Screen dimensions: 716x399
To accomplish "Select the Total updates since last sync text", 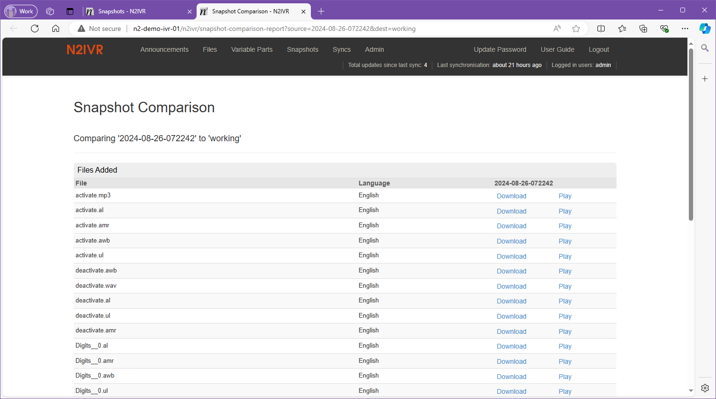I will coord(388,65).
